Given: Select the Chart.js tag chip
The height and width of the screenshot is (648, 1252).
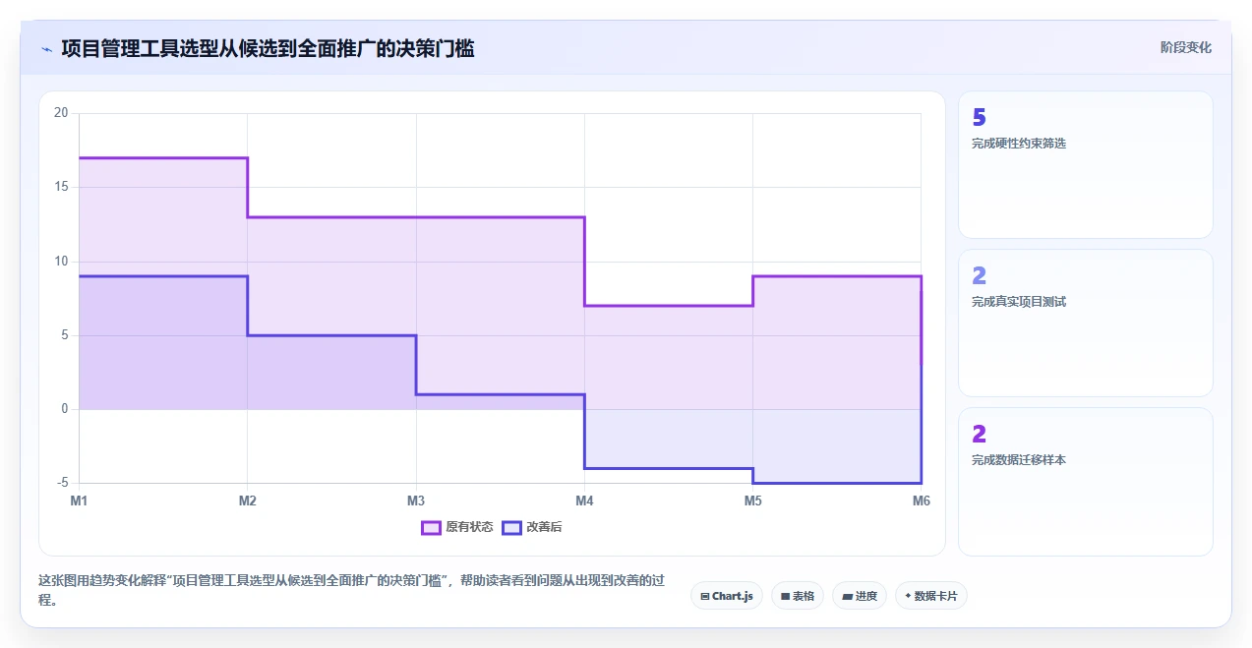Looking at the screenshot, I should click(727, 596).
